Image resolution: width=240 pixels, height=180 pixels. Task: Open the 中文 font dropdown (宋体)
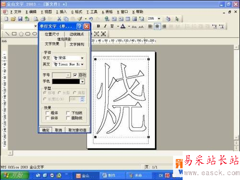(x=82, y=58)
